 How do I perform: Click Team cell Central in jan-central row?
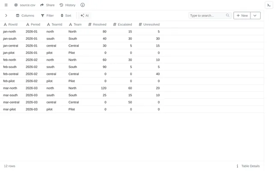(x=74, y=46)
